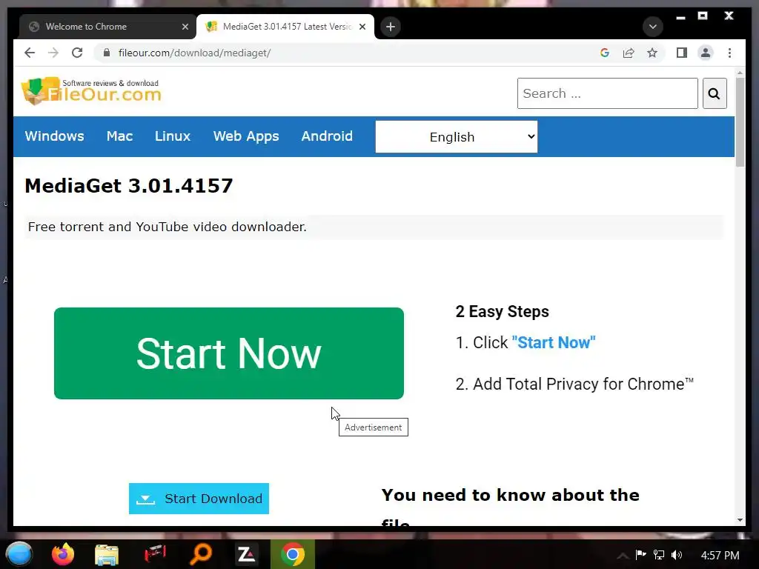Open Chrome three-dot menu
The height and width of the screenshot is (569, 759).
tap(729, 53)
